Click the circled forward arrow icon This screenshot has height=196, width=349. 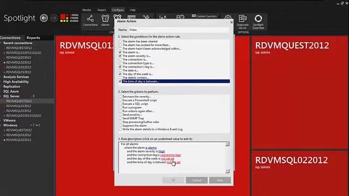point(54,18)
